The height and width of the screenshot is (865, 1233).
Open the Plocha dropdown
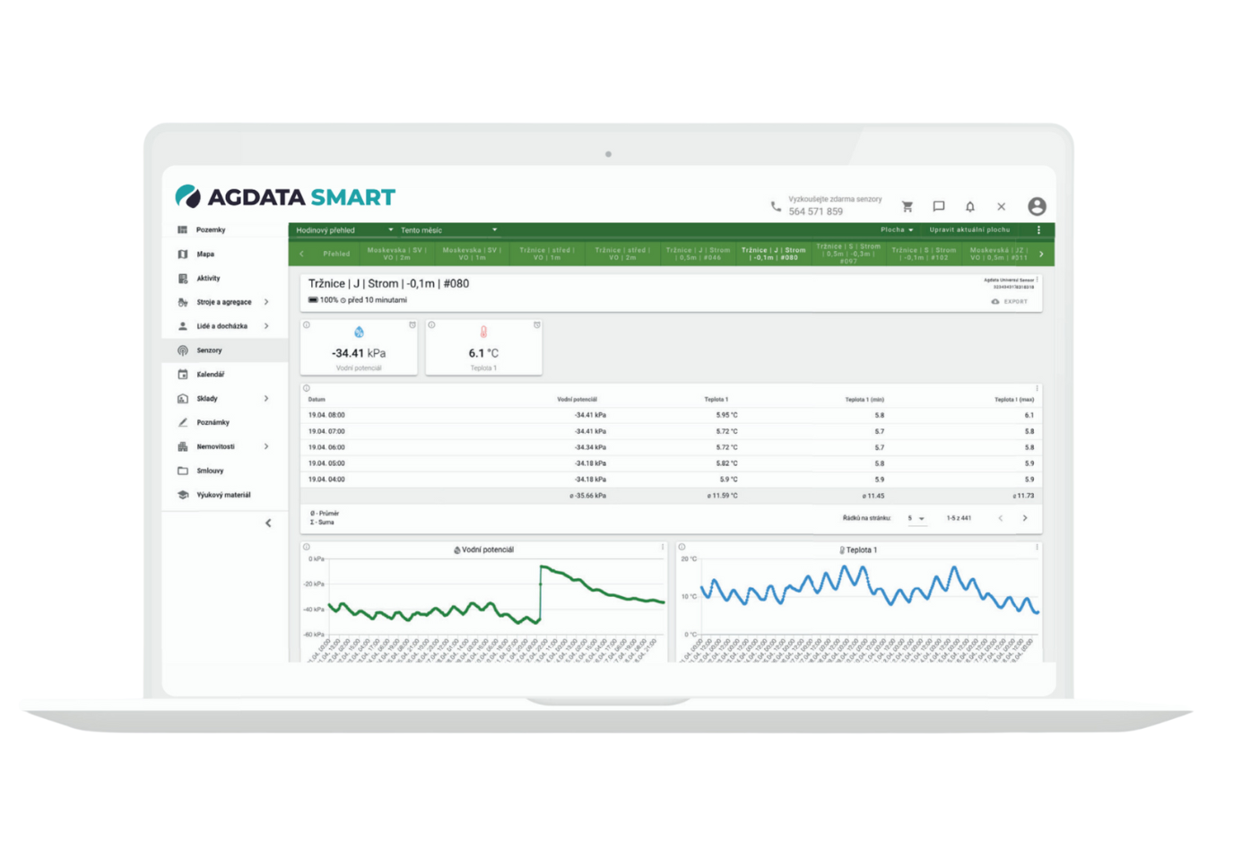pyautogui.click(x=897, y=230)
